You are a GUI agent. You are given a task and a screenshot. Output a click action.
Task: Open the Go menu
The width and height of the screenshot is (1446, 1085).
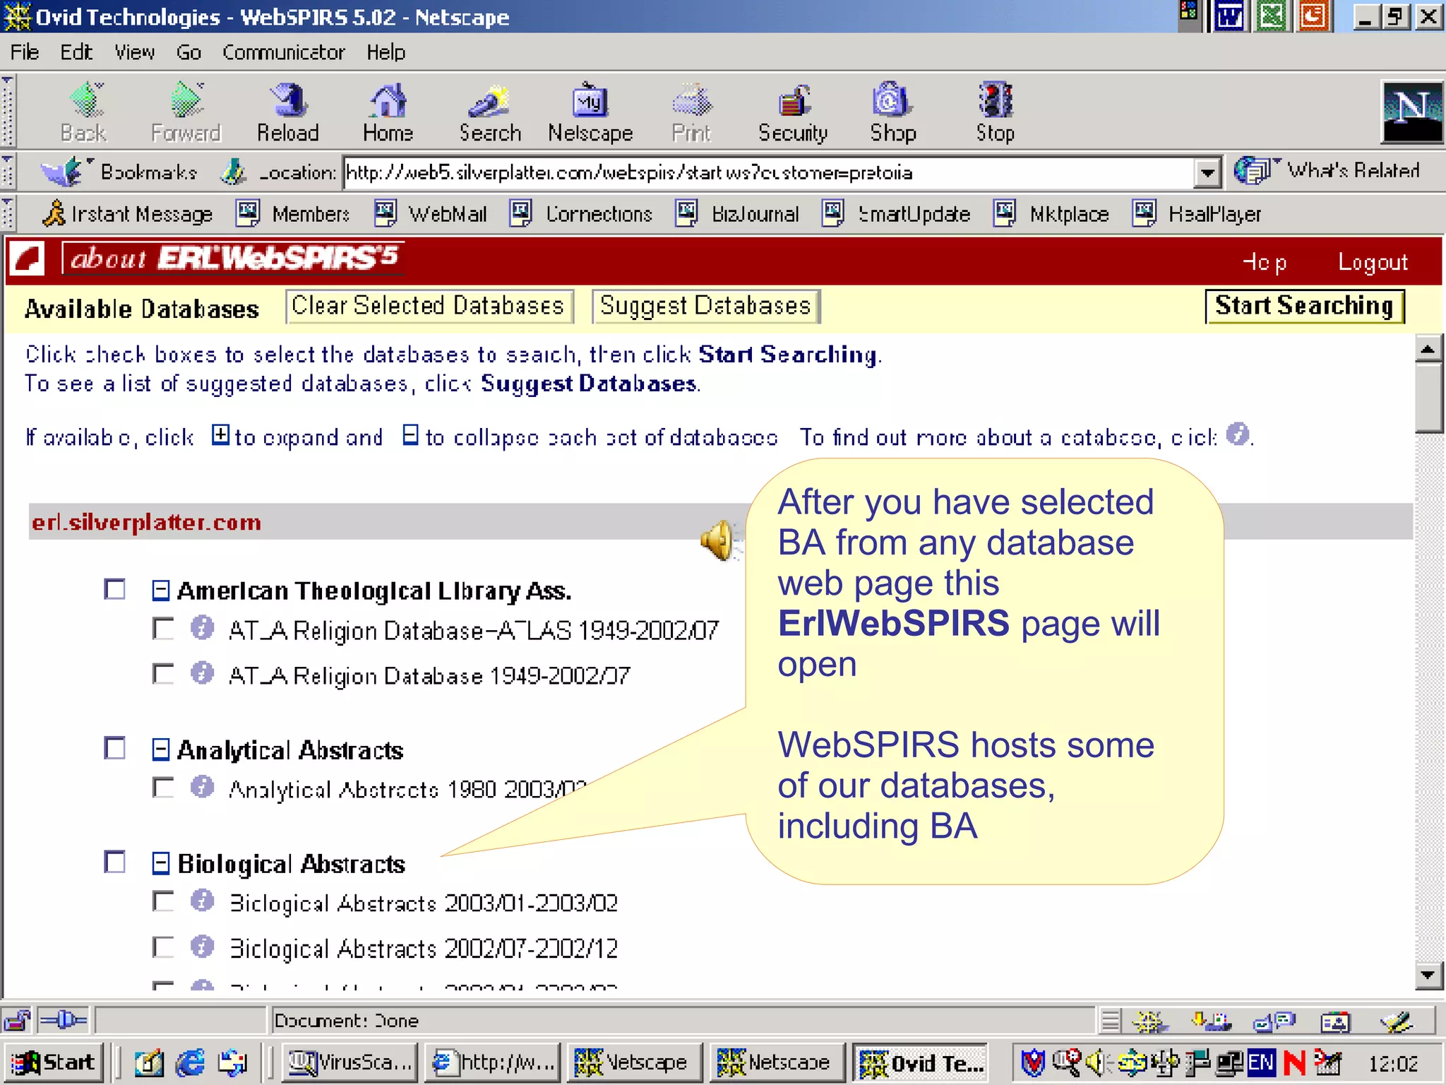pos(189,52)
